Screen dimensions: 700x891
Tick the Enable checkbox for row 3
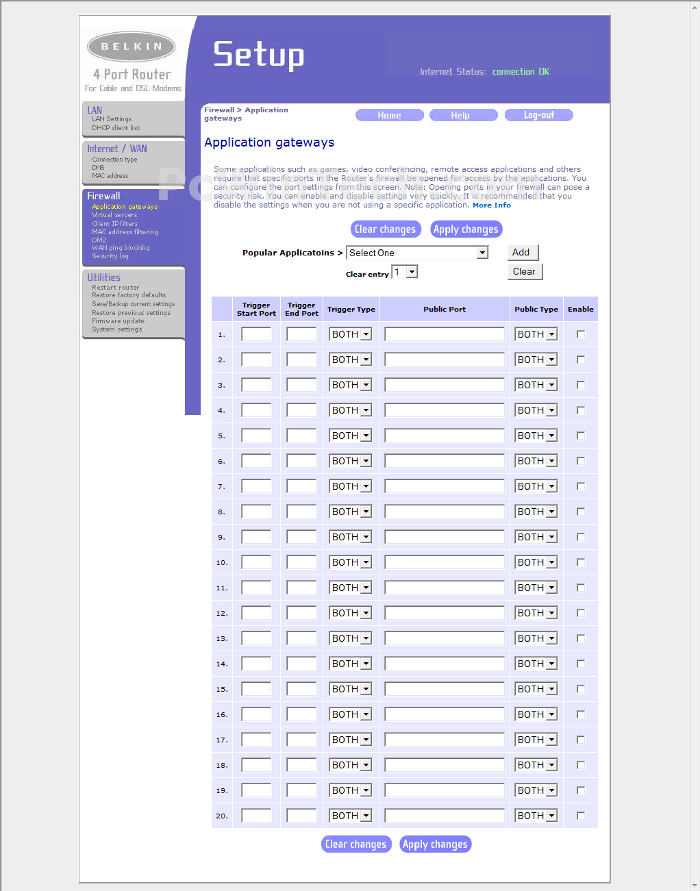(581, 385)
